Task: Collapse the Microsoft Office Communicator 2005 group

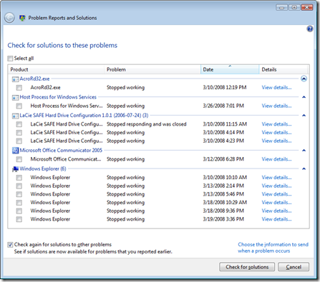Action: (x=304, y=151)
